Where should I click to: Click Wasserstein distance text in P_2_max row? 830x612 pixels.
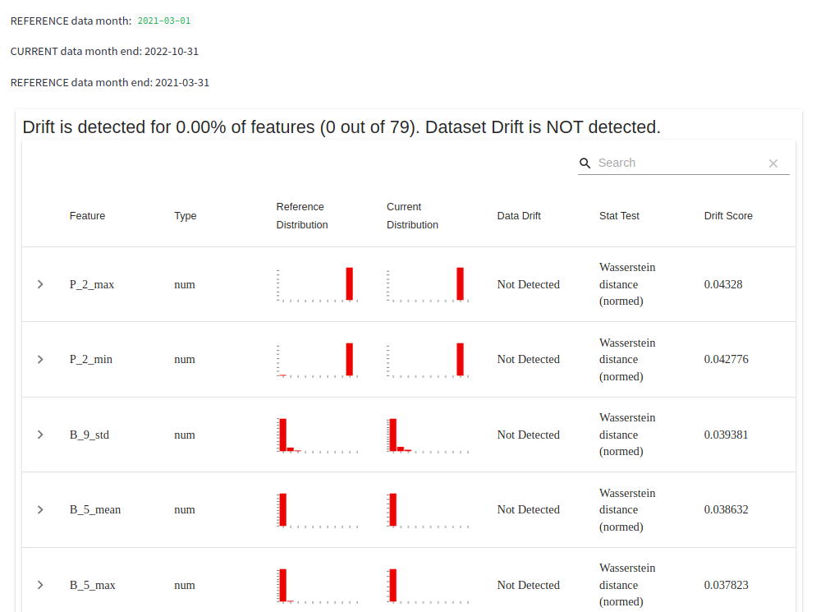point(627,284)
